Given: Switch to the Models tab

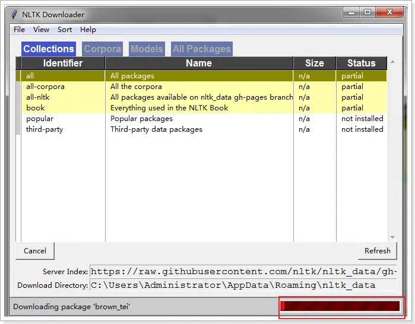Looking at the screenshot, I should tap(147, 49).
